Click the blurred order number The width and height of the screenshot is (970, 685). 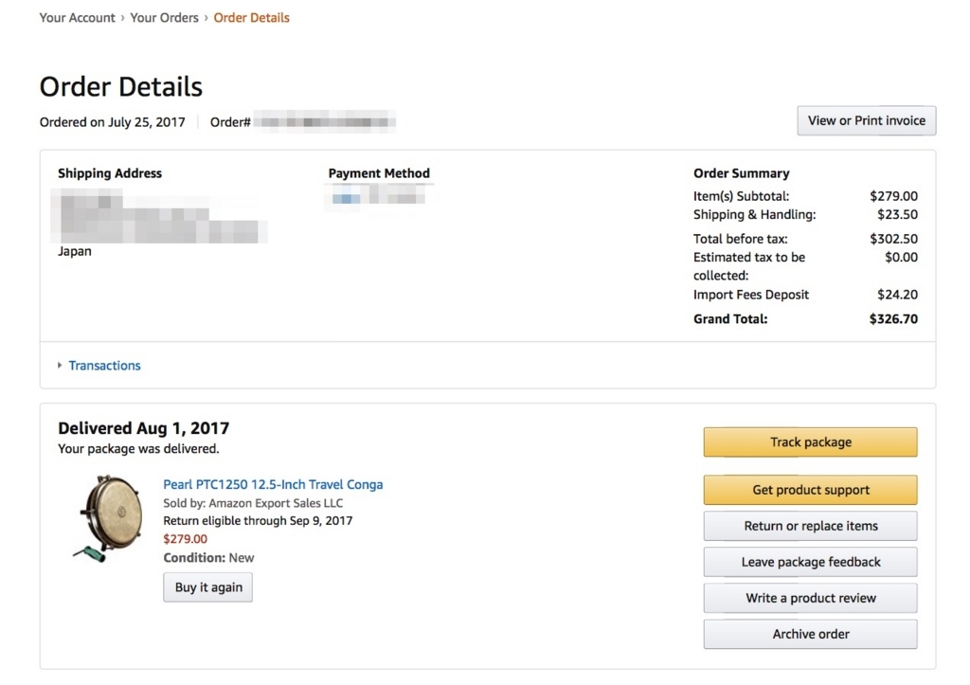point(325,122)
